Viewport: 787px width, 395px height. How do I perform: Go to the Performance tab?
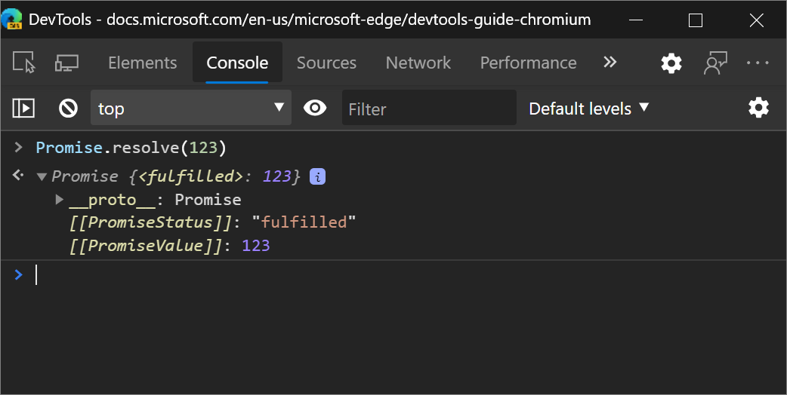(x=528, y=63)
